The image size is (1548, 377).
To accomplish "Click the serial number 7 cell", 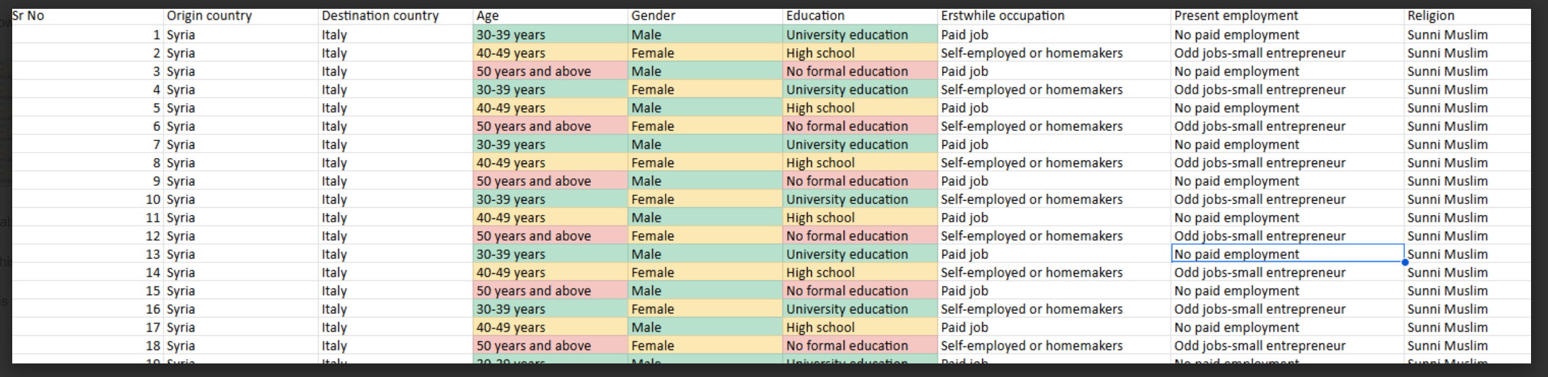I will [x=88, y=144].
